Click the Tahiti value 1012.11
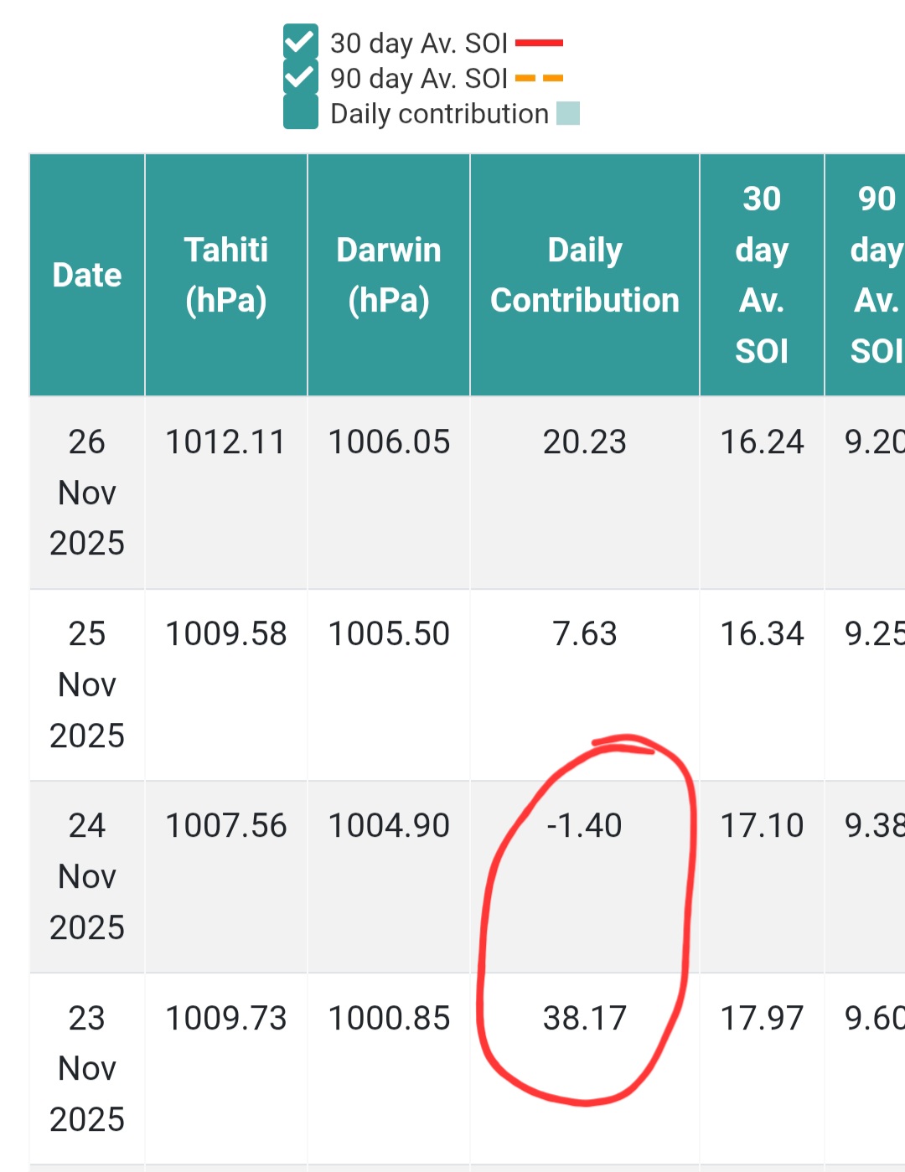 226,442
